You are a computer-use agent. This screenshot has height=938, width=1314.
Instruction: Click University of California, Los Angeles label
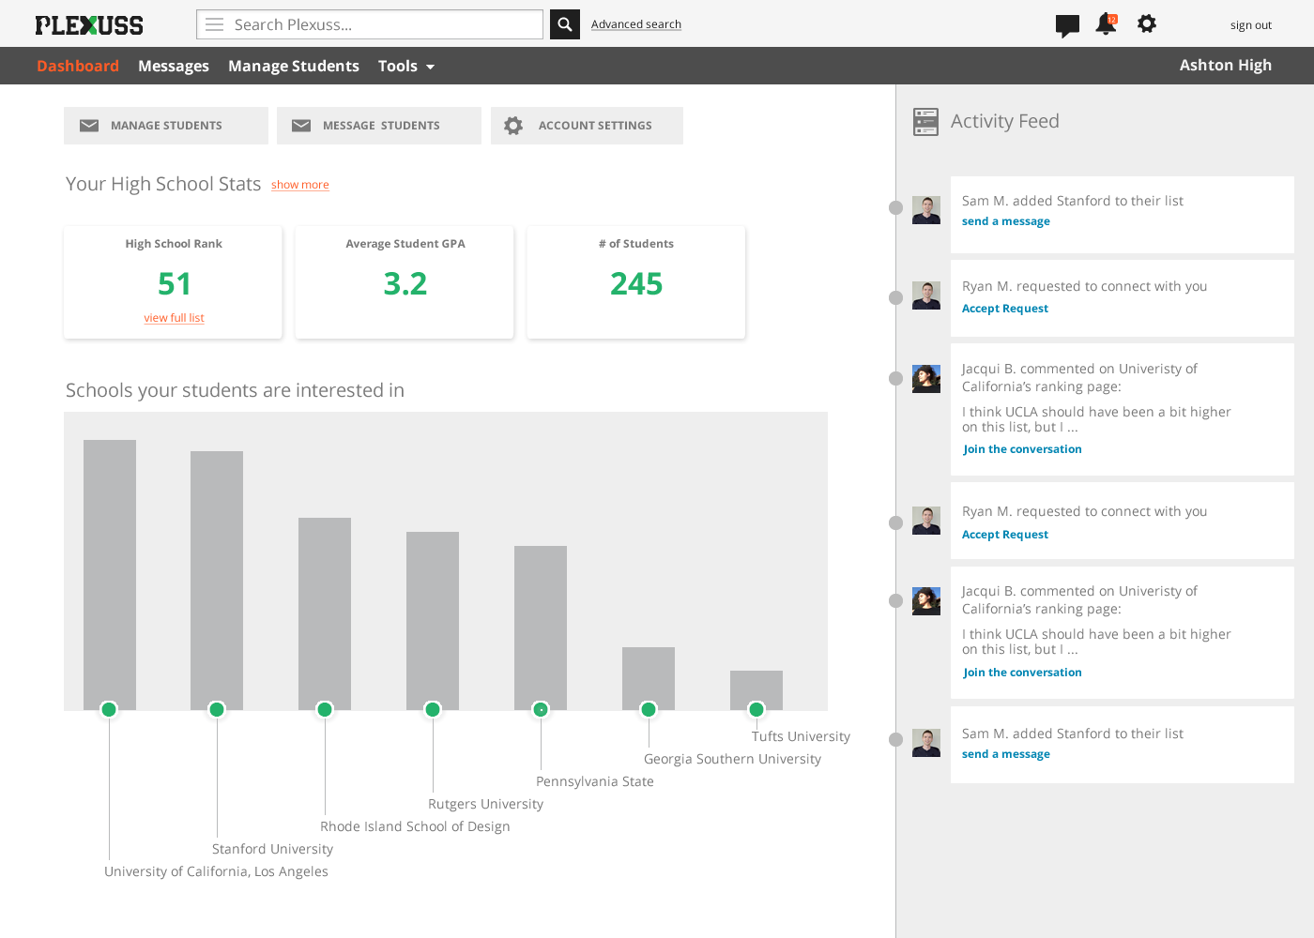tap(216, 871)
